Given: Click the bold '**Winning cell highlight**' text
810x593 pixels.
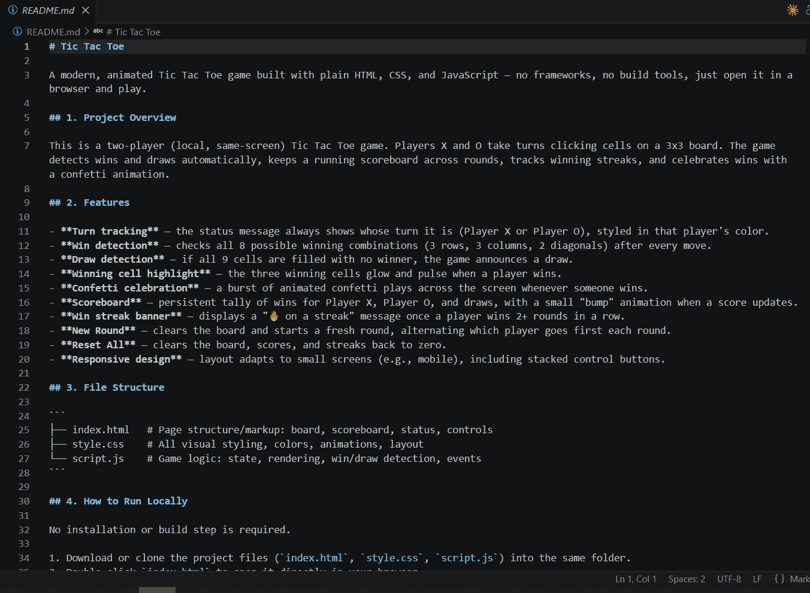Looking at the screenshot, I should pos(135,274).
